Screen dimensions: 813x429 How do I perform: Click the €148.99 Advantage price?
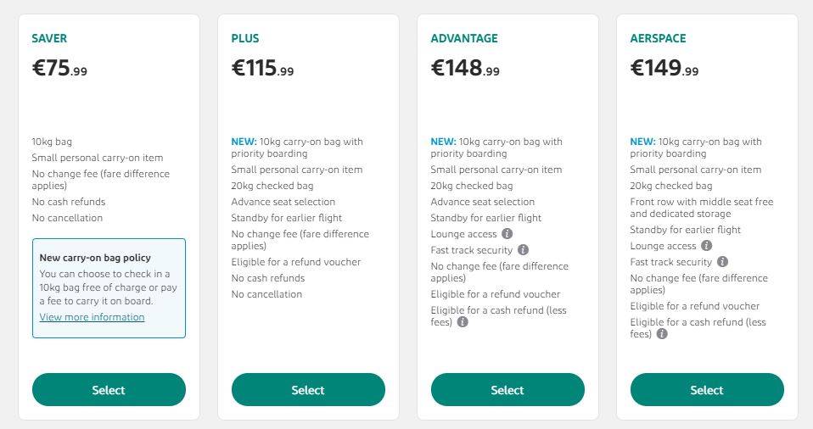pyautogui.click(x=463, y=69)
